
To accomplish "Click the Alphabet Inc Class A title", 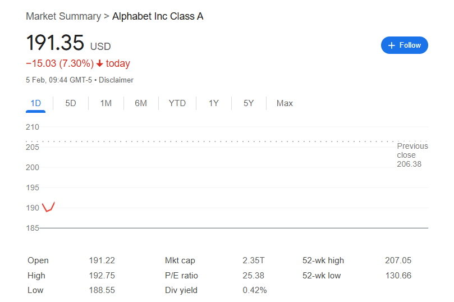I will (x=158, y=16).
